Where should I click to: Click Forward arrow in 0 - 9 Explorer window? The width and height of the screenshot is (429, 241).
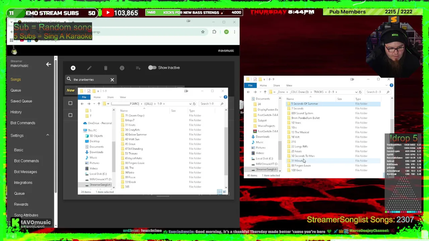[x=255, y=92]
